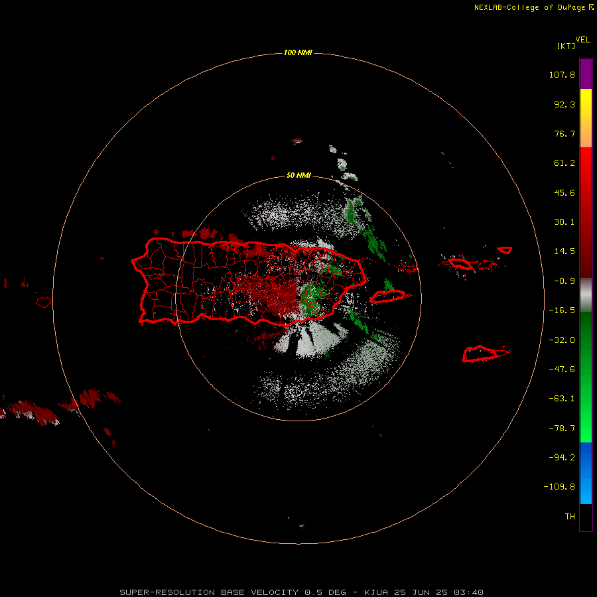
Task: Pick the light blue segment of the color bar
Action: coord(586,491)
